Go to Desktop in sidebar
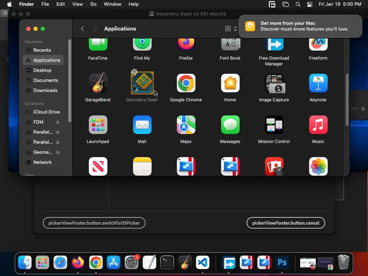The image size is (368, 276). pyautogui.click(x=43, y=70)
